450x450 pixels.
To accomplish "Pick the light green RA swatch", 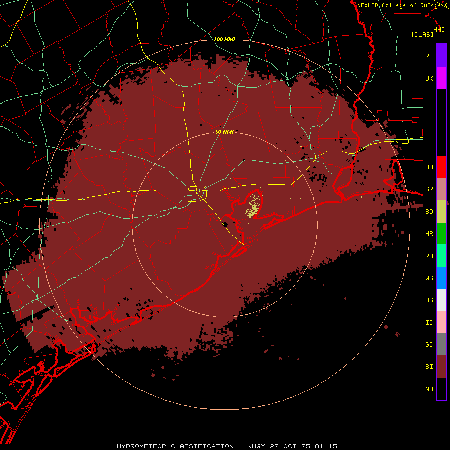I will [x=441, y=256].
